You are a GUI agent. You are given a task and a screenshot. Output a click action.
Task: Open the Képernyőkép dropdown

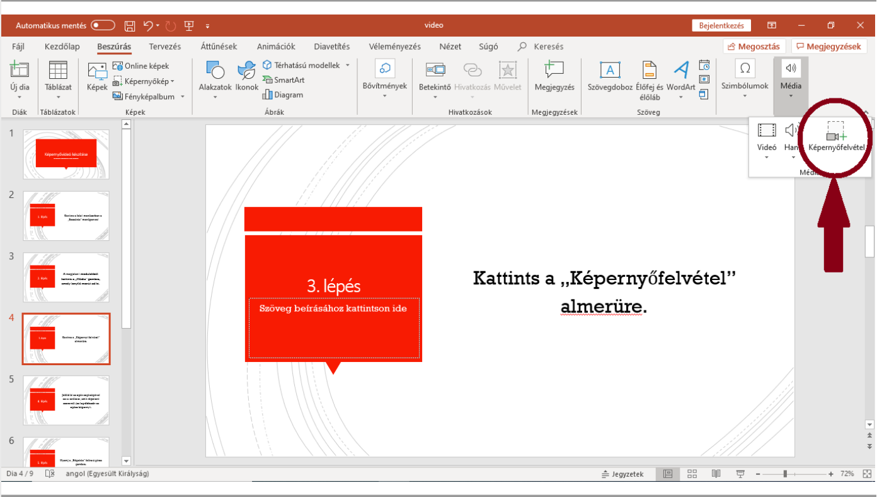tap(143, 81)
